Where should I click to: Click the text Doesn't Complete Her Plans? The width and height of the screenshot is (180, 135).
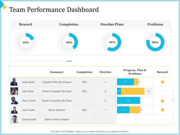57,101
